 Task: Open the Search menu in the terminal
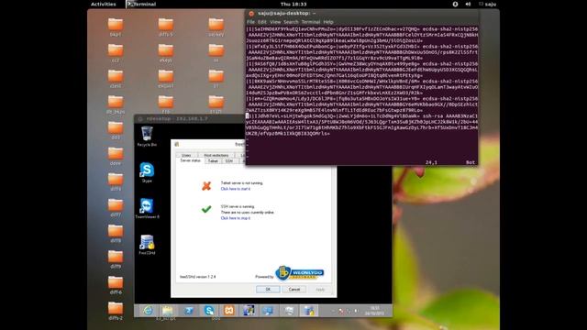click(x=291, y=22)
